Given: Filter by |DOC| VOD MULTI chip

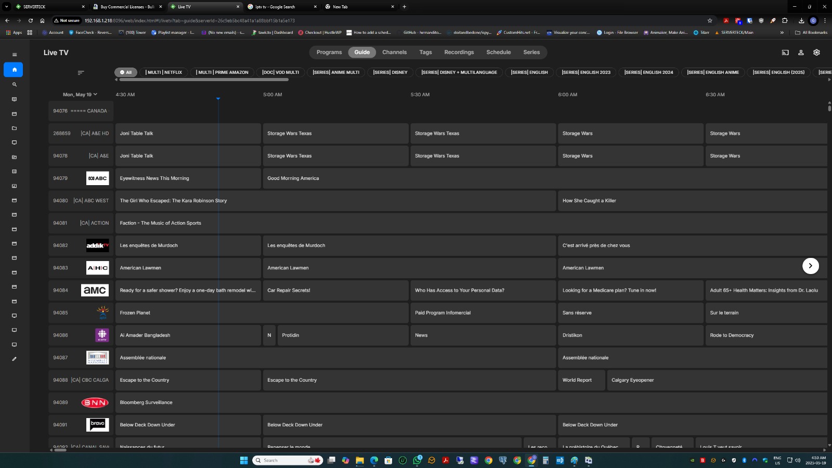Looking at the screenshot, I should pyautogui.click(x=280, y=72).
